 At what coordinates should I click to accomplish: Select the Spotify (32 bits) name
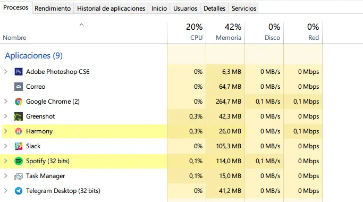tap(48, 161)
